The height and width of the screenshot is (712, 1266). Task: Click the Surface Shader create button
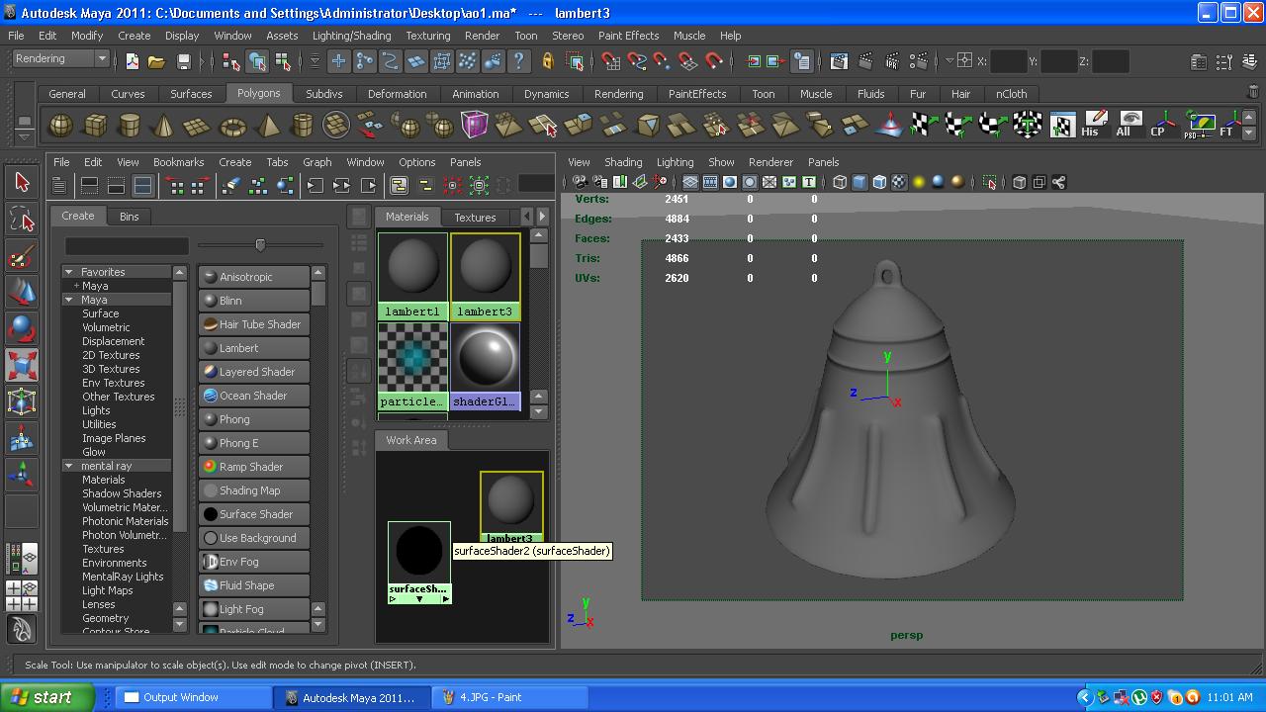[x=254, y=514]
